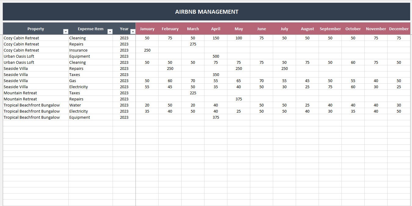The image size is (412, 206).
Task: Click the May column header
Action: 239,29
